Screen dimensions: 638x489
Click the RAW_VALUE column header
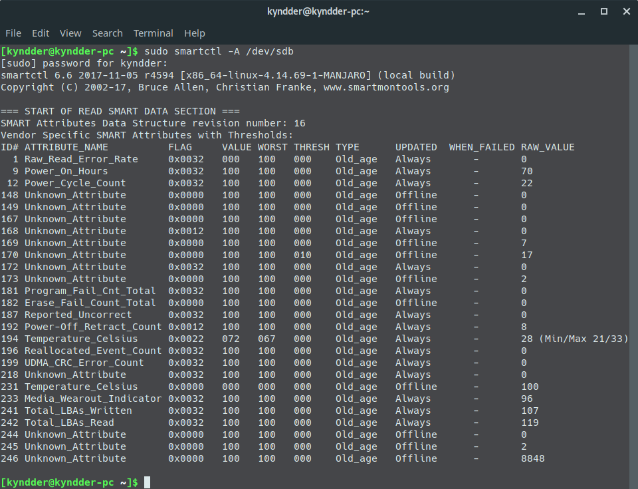[548, 147]
